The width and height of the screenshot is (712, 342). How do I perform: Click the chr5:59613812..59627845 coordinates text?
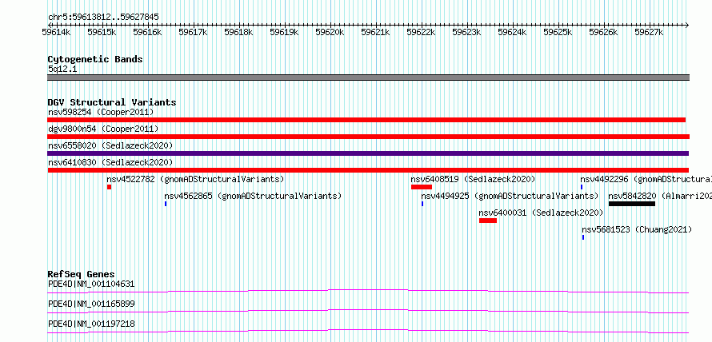103,18
